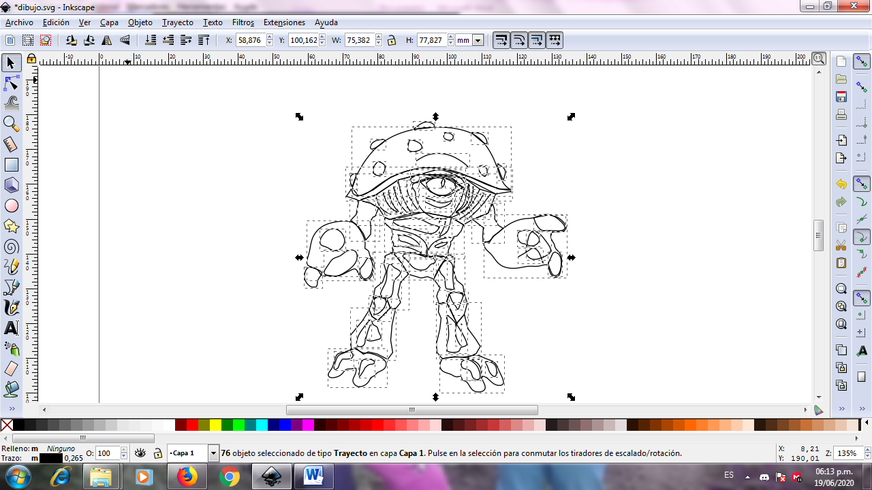This screenshot has height=490, width=872.
Task: Select the Ellipse circle tool
Action: pos(11,206)
